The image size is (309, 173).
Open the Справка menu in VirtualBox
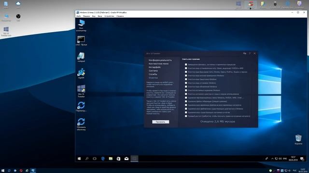click(x=120, y=16)
